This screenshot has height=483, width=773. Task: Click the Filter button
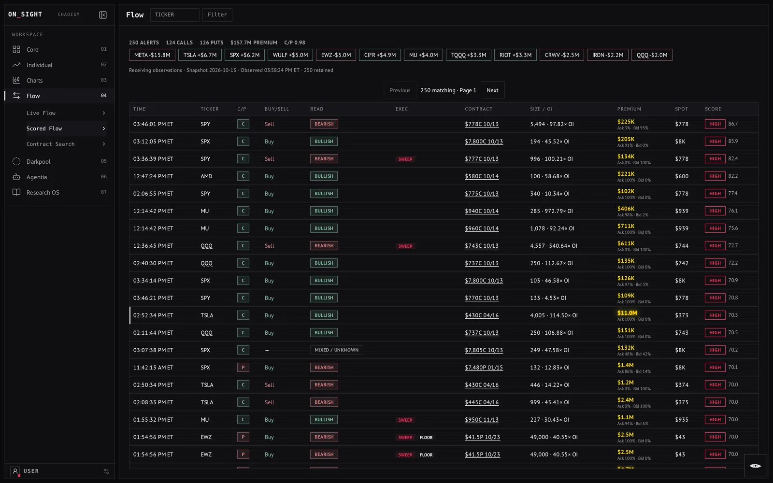pyautogui.click(x=217, y=15)
